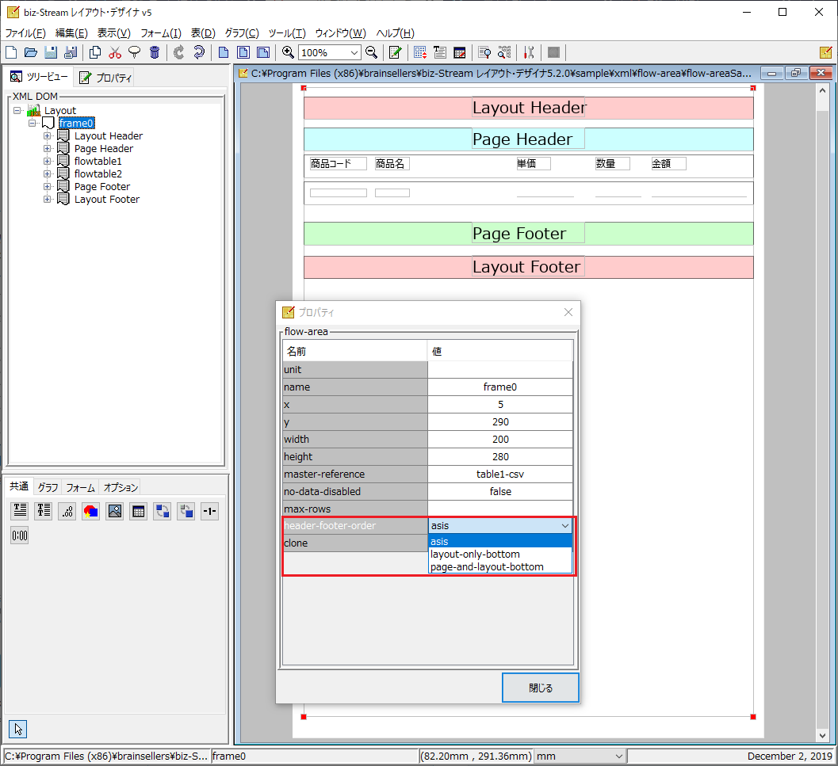Select the asis option in the list

[x=499, y=541]
